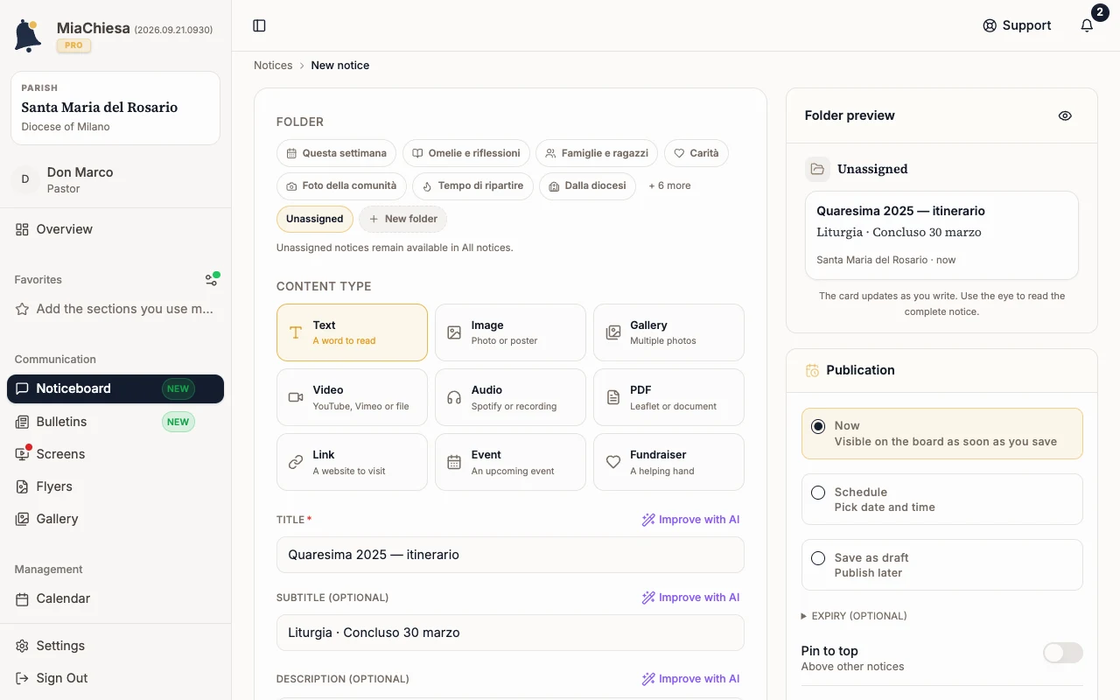The height and width of the screenshot is (700, 1120).
Task: Open the Flyers section
Action: (115, 486)
